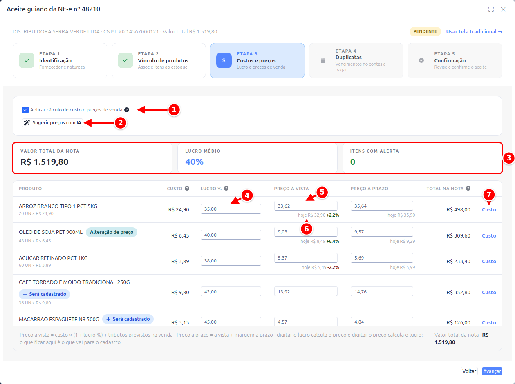
Task: Toggle 'Aplicar cálculo de custo e preços de venda' checkbox
Action: pos(25,110)
